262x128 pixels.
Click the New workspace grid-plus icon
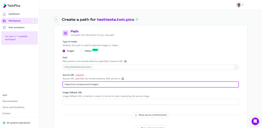click(4, 28)
